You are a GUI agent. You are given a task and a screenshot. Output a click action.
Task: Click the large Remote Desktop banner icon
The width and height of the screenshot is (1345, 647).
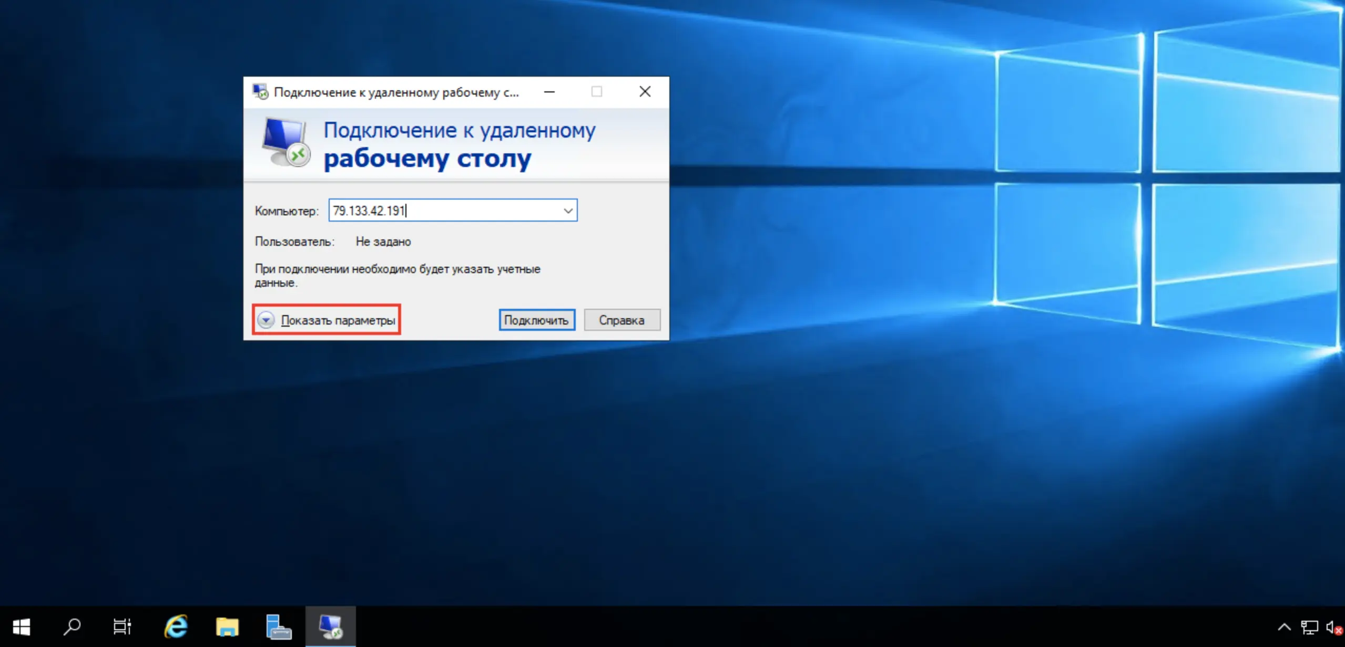point(286,142)
